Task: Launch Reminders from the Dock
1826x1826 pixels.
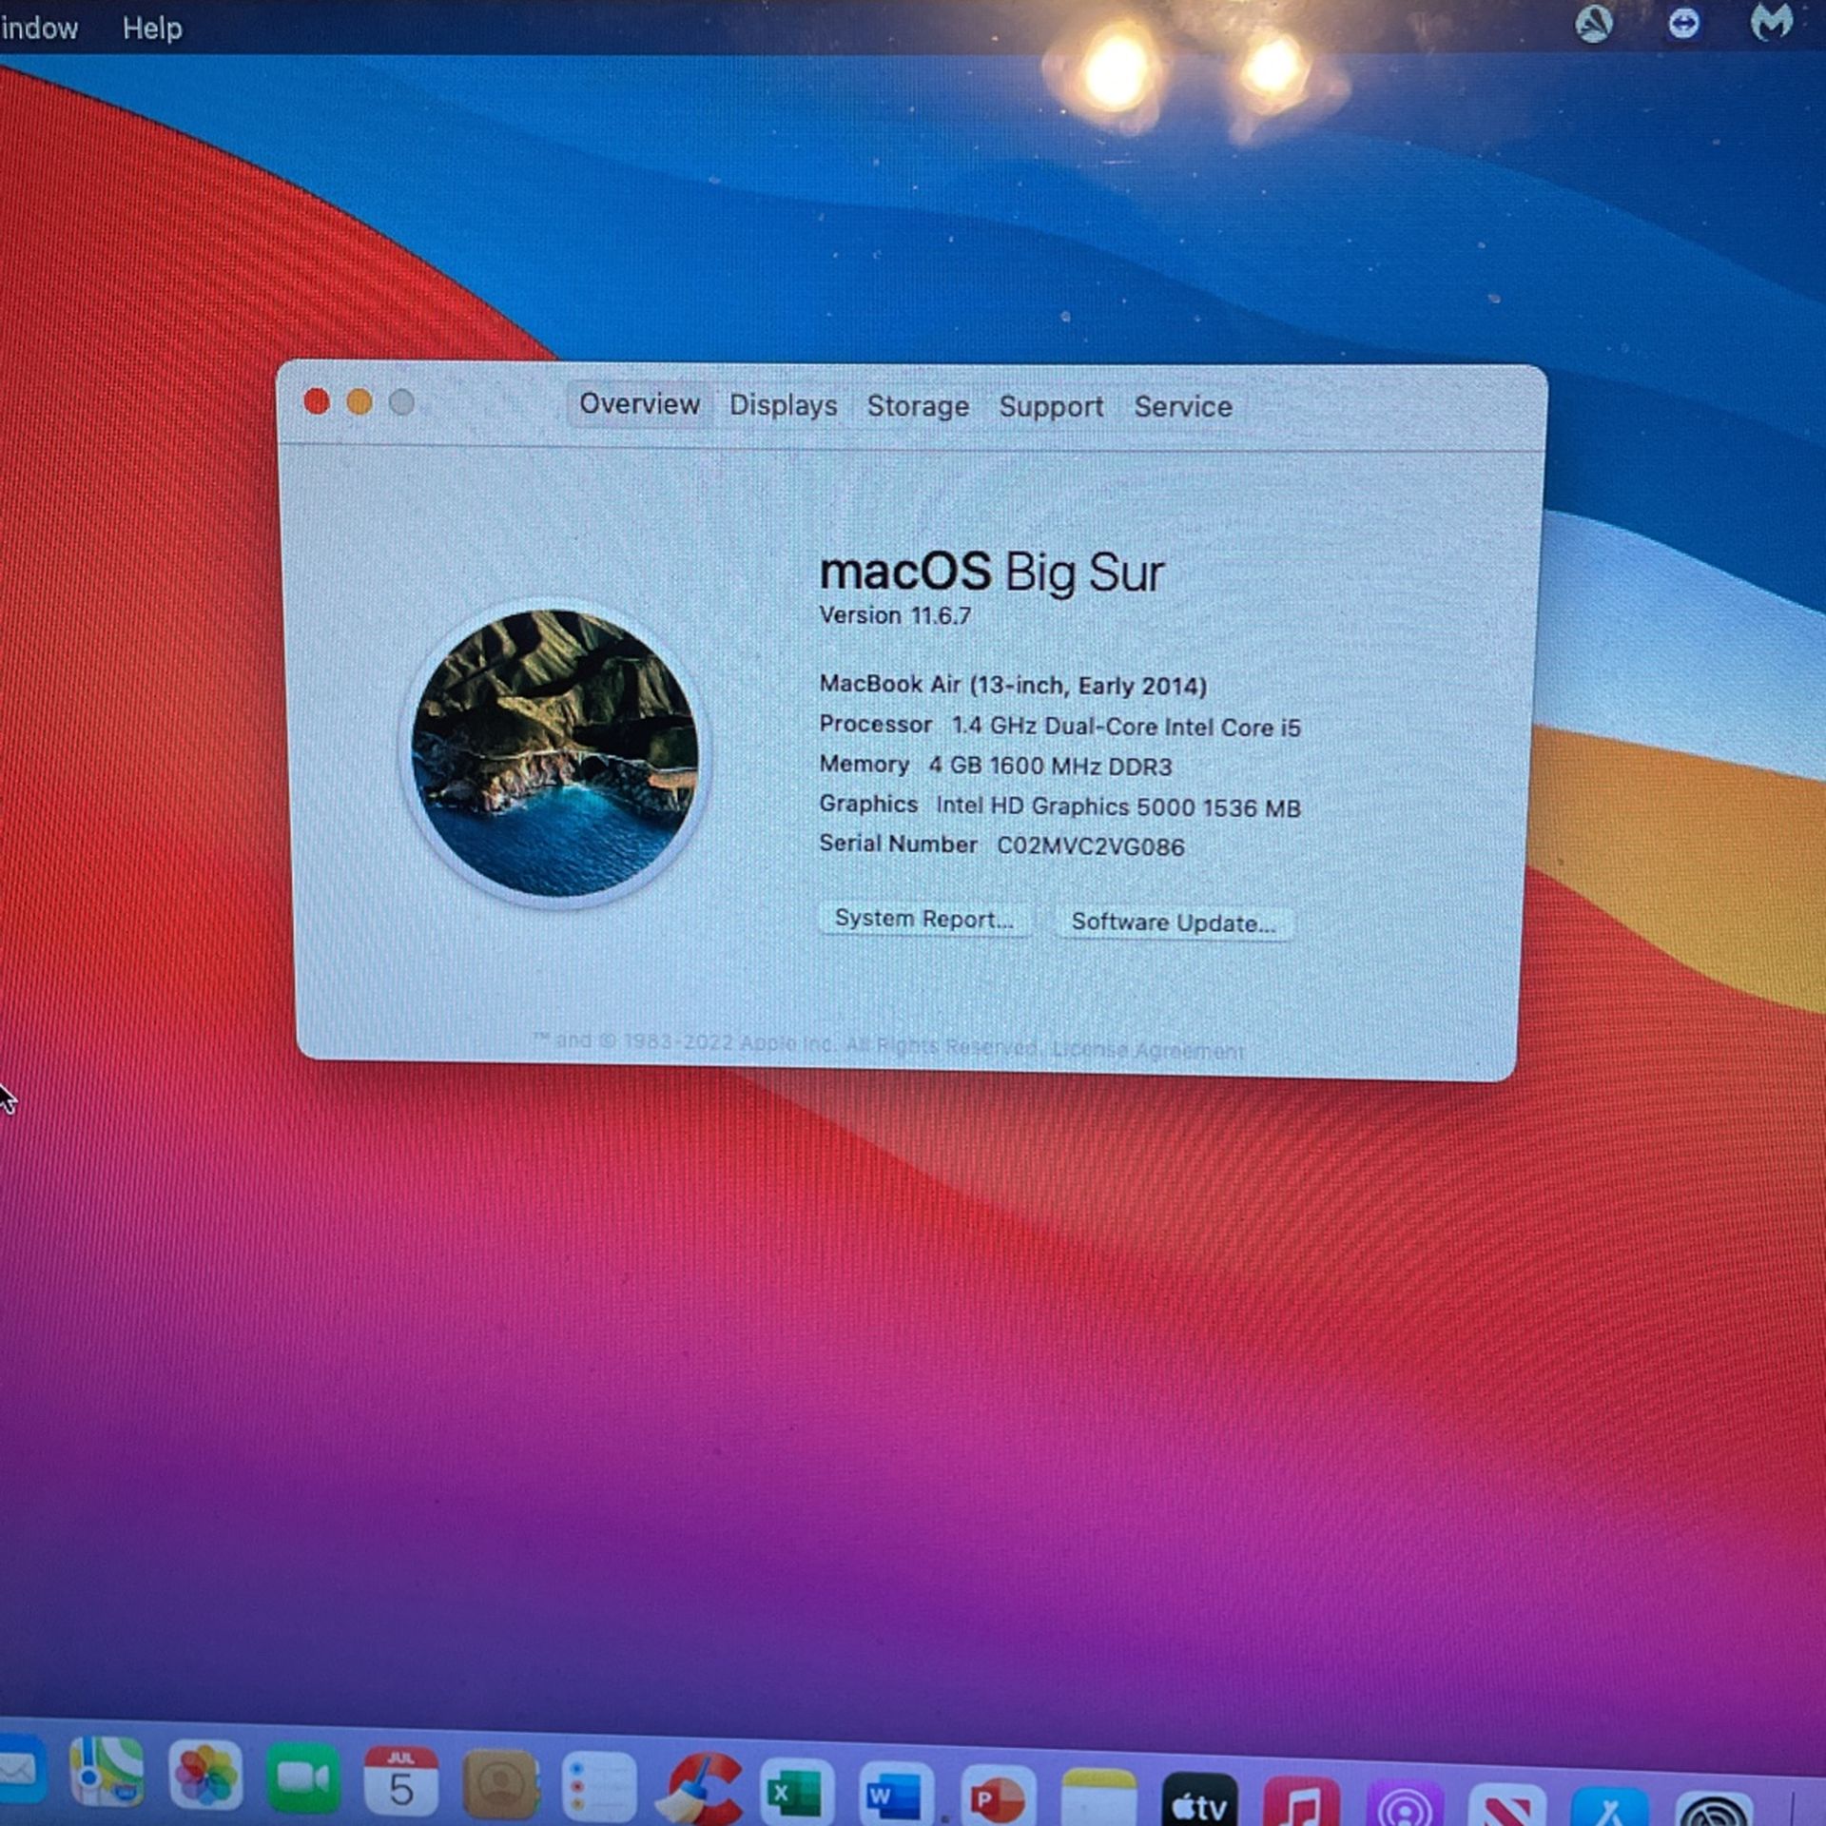Action: [599, 1788]
